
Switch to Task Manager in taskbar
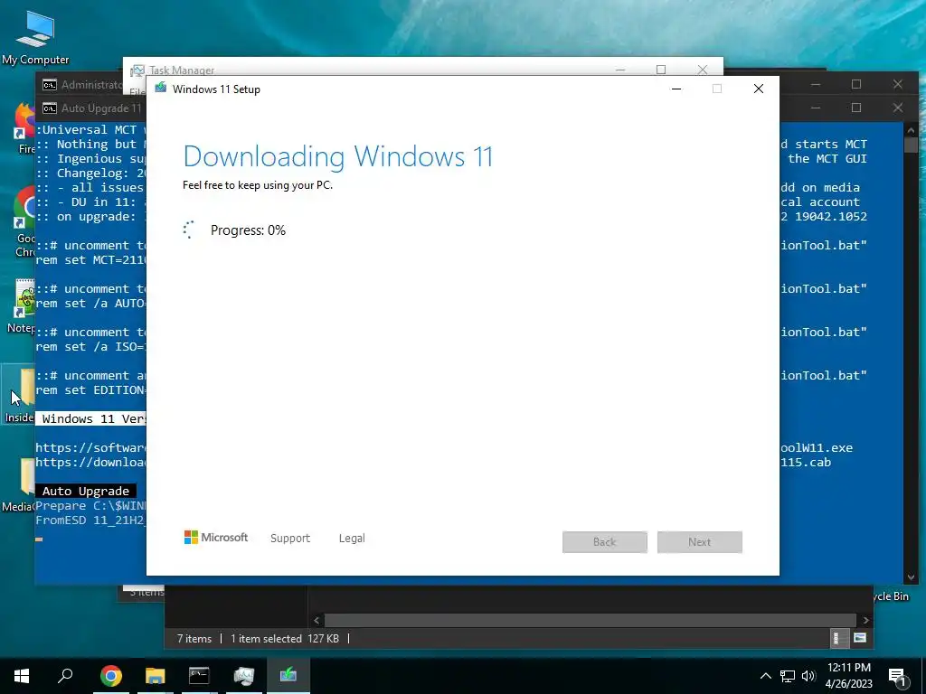click(x=243, y=675)
